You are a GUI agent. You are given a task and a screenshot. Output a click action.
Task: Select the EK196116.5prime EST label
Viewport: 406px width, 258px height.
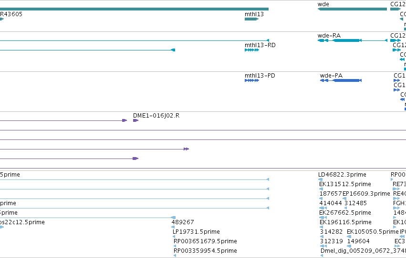click(x=345, y=222)
